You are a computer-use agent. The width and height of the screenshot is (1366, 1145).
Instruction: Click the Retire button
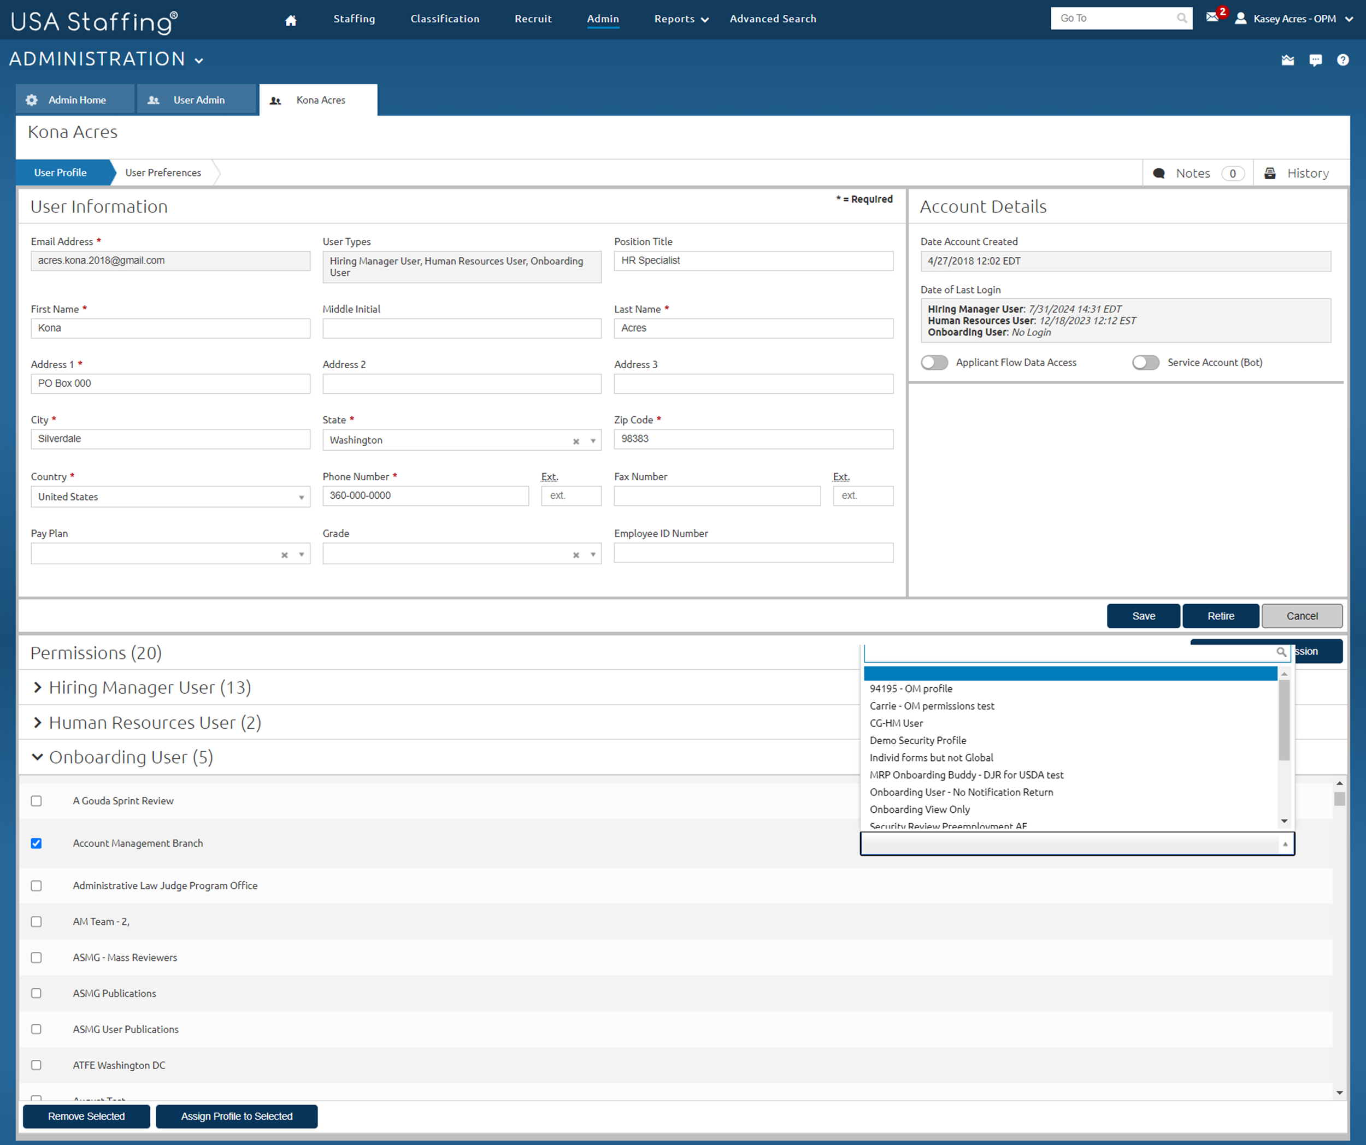1220,616
